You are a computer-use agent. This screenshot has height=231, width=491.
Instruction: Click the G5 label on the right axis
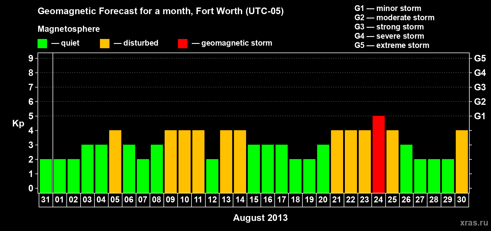(x=480, y=58)
